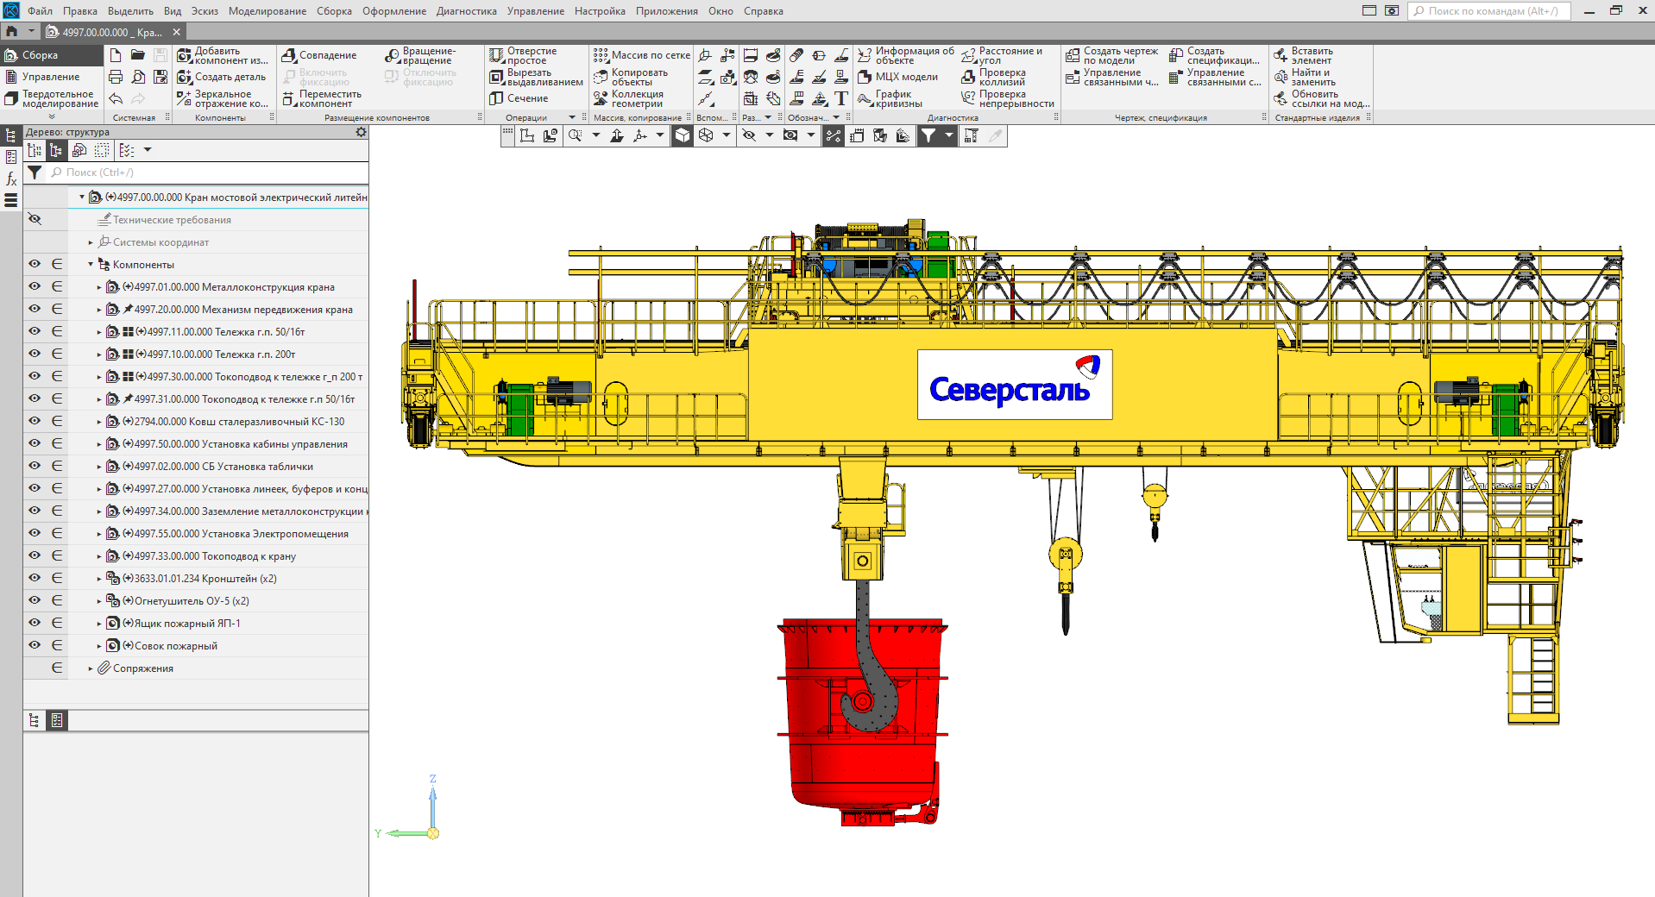Open the tree panel settings gear
Image resolution: width=1655 pixels, height=897 pixels.
pos(361,132)
